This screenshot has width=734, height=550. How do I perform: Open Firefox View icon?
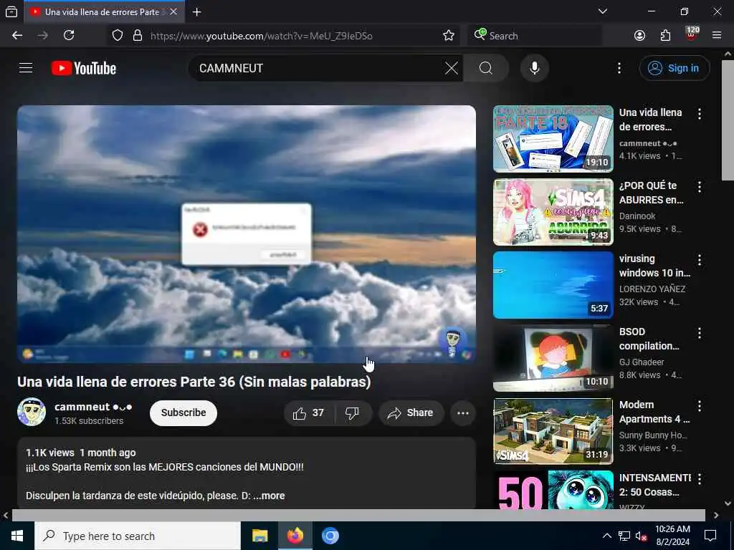pyautogui.click(x=11, y=11)
